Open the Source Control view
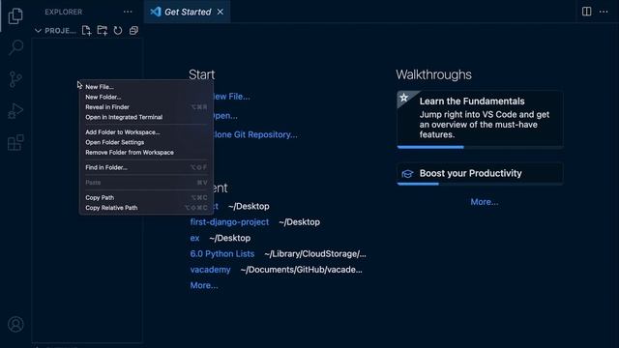Viewport: 619px width, 348px height. coord(15,79)
